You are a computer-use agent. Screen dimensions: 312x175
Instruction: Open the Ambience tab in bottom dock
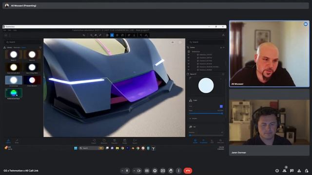point(104,141)
